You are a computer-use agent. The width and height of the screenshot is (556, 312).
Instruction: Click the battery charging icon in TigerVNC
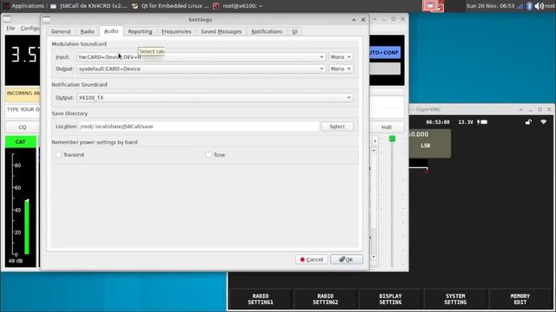point(482,122)
